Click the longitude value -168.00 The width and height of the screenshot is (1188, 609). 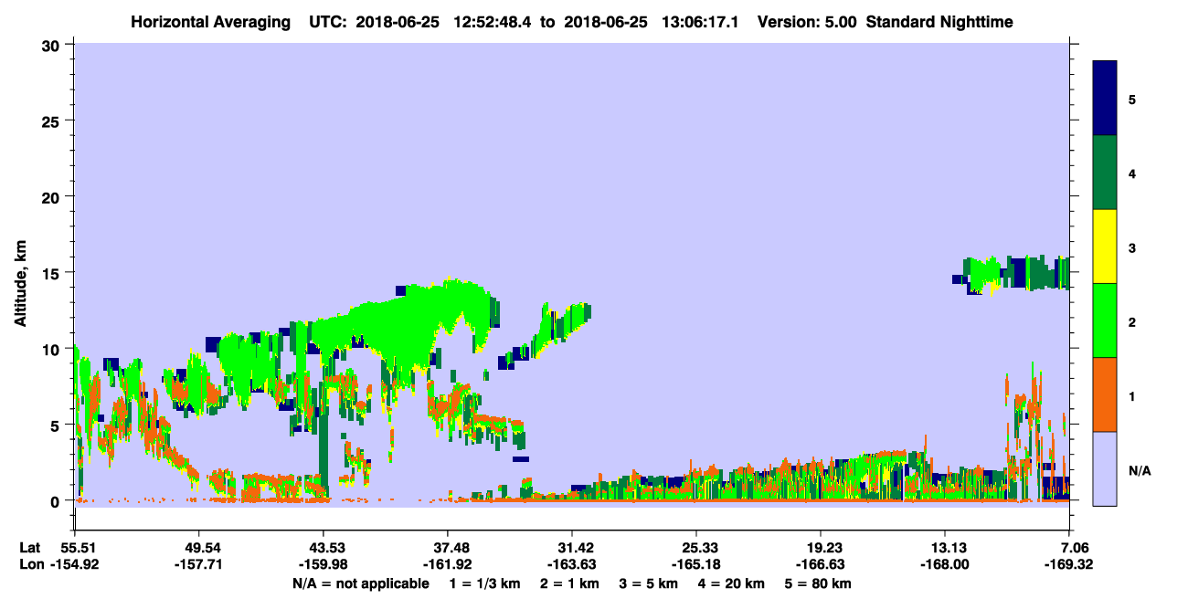944,564
